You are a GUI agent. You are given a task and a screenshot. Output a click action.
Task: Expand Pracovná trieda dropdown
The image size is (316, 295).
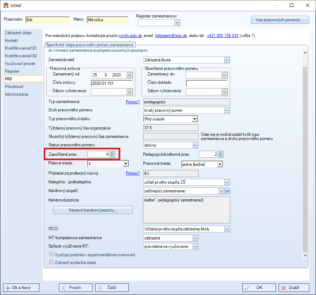220,164
